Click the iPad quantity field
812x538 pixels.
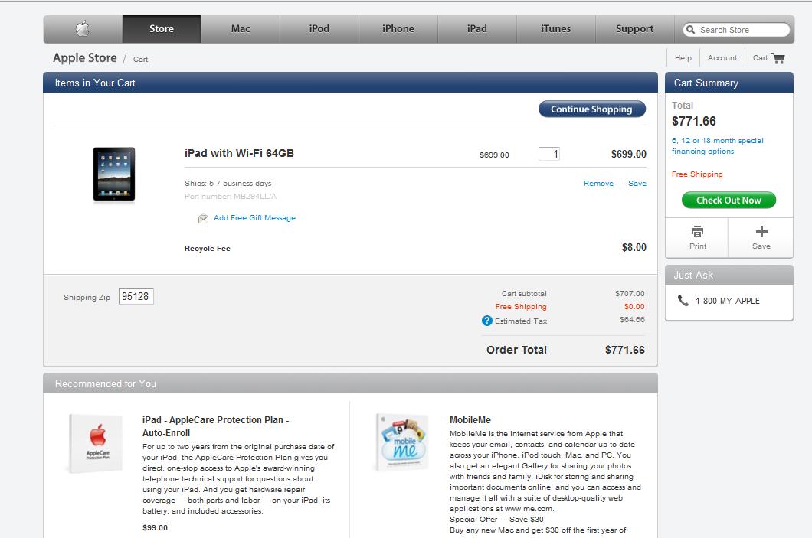549,154
